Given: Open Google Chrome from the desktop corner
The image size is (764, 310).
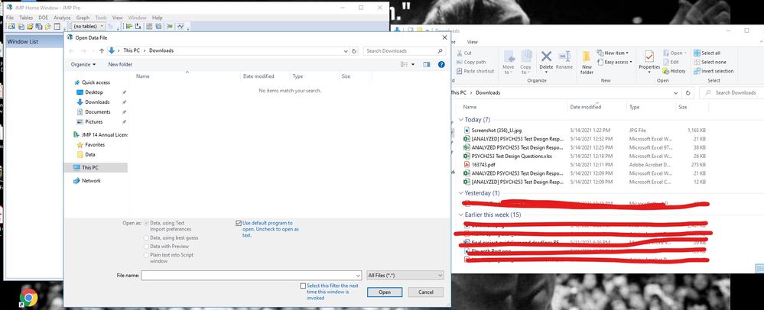Looking at the screenshot, I should (28, 297).
